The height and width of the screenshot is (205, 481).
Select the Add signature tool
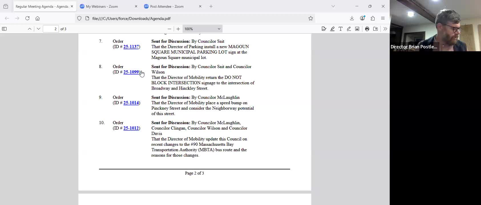(x=324, y=29)
